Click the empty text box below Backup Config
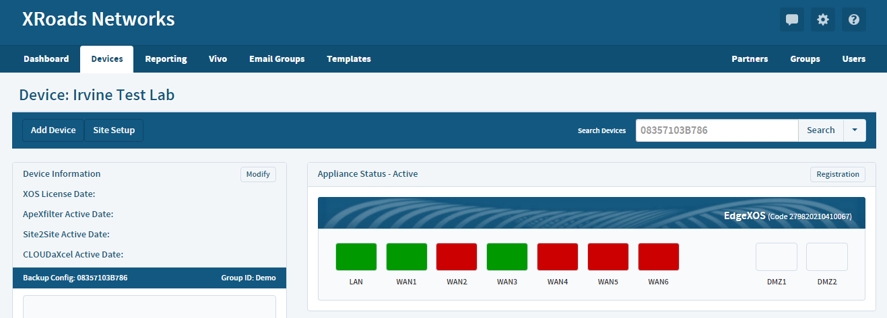887x318 pixels. click(150, 307)
